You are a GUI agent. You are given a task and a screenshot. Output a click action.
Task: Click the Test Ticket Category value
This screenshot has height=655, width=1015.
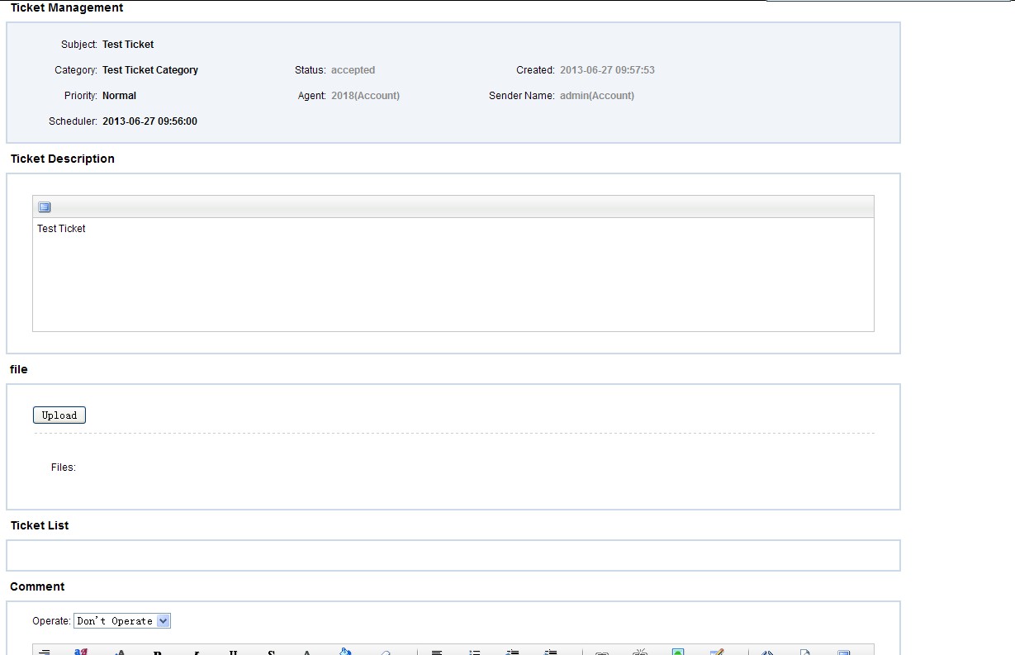click(x=150, y=70)
